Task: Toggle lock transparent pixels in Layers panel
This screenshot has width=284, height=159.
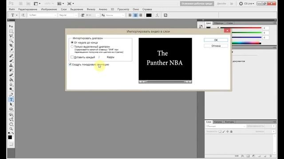Action: (220, 132)
